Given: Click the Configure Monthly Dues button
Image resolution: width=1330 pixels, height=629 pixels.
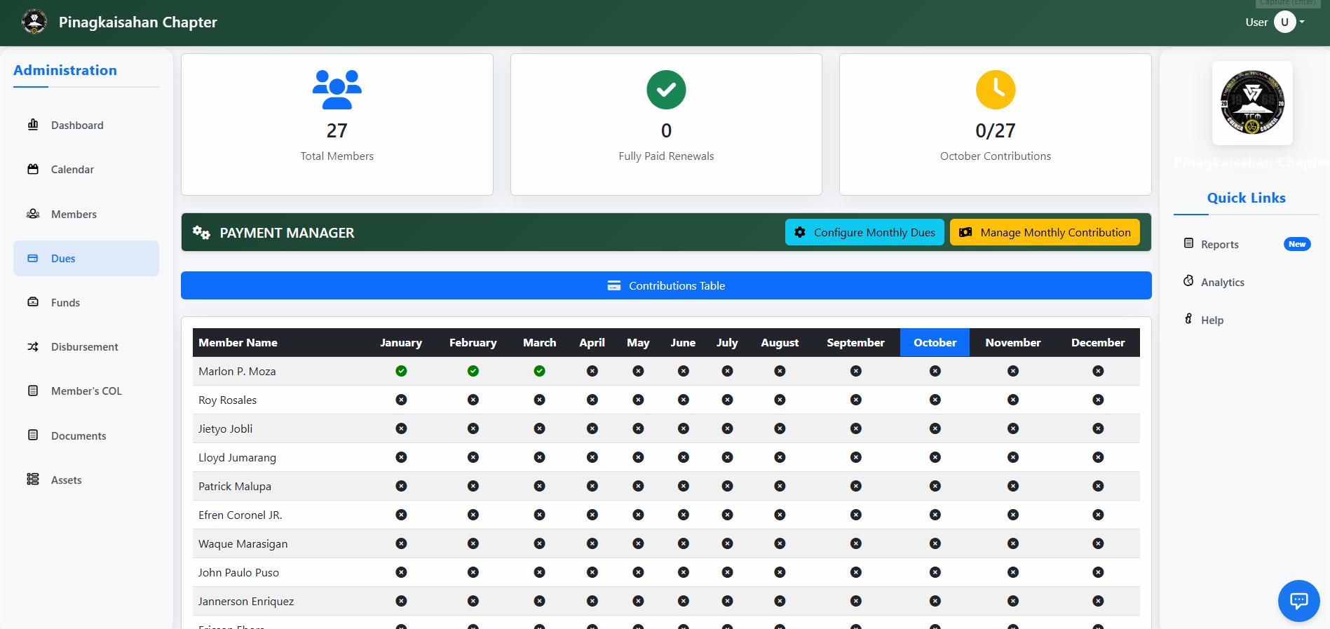Looking at the screenshot, I should click(864, 232).
